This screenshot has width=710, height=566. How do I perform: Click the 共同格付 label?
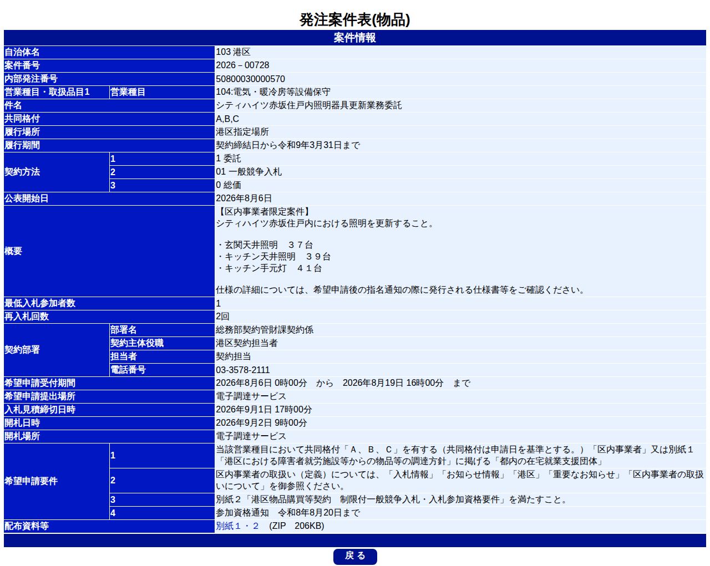click(x=22, y=119)
